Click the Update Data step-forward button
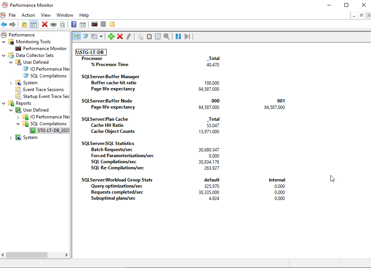This screenshot has height=268, width=371. coord(187,36)
